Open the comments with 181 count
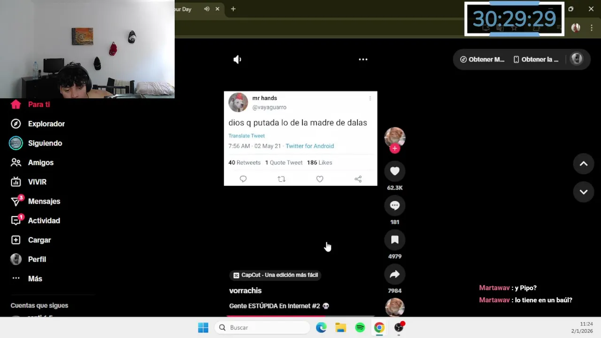Image resolution: width=601 pixels, height=338 pixels. pos(395,206)
